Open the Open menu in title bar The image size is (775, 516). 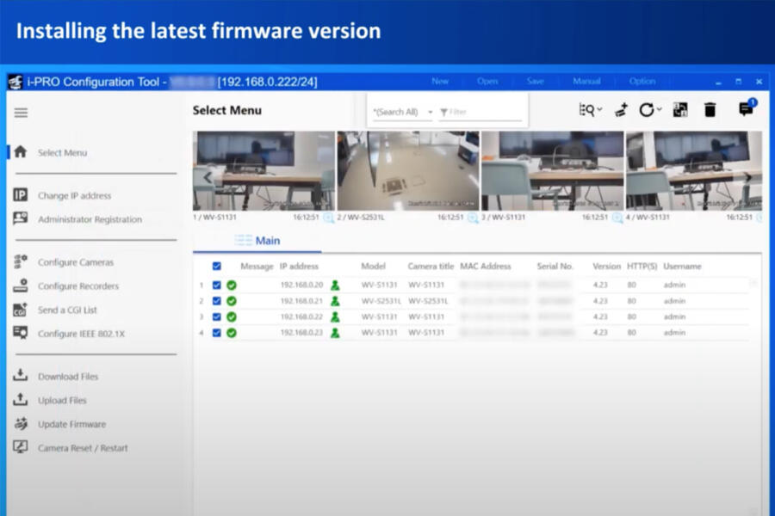(487, 82)
